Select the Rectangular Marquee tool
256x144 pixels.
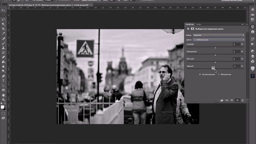click(3, 15)
